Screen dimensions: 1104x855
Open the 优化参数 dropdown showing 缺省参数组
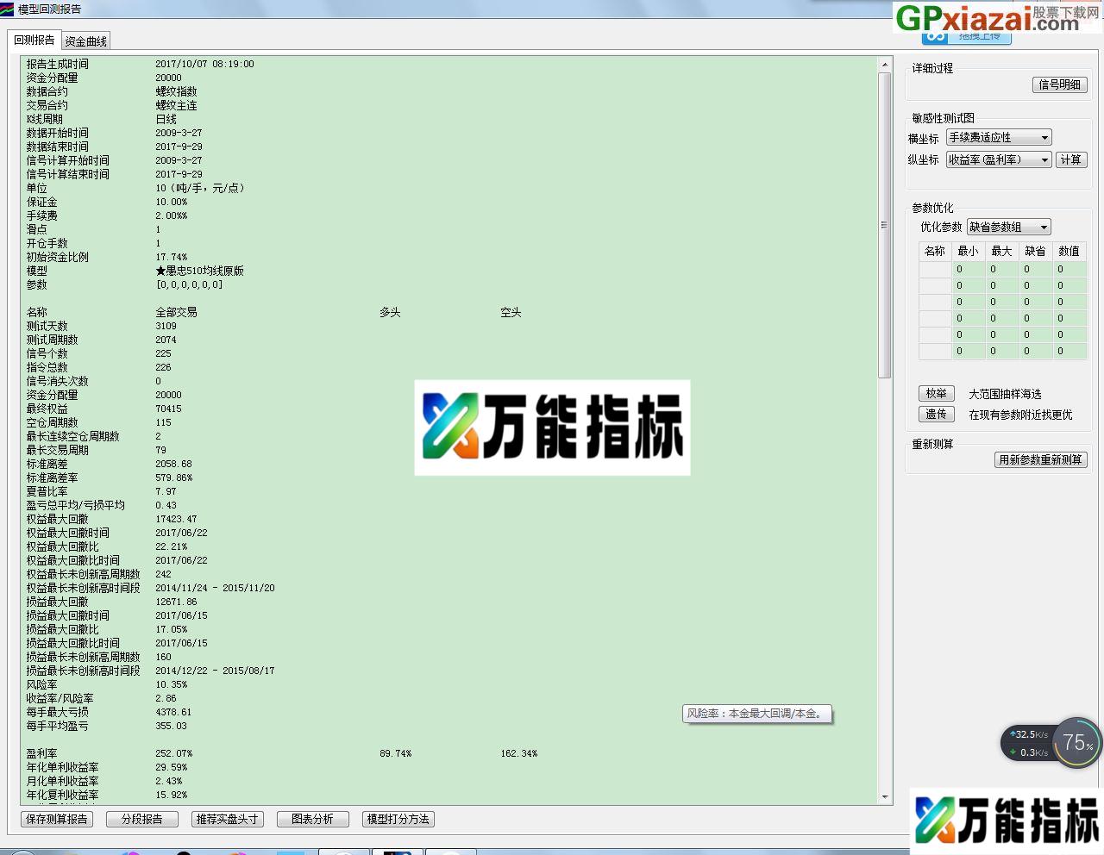(x=1007, y=227)
